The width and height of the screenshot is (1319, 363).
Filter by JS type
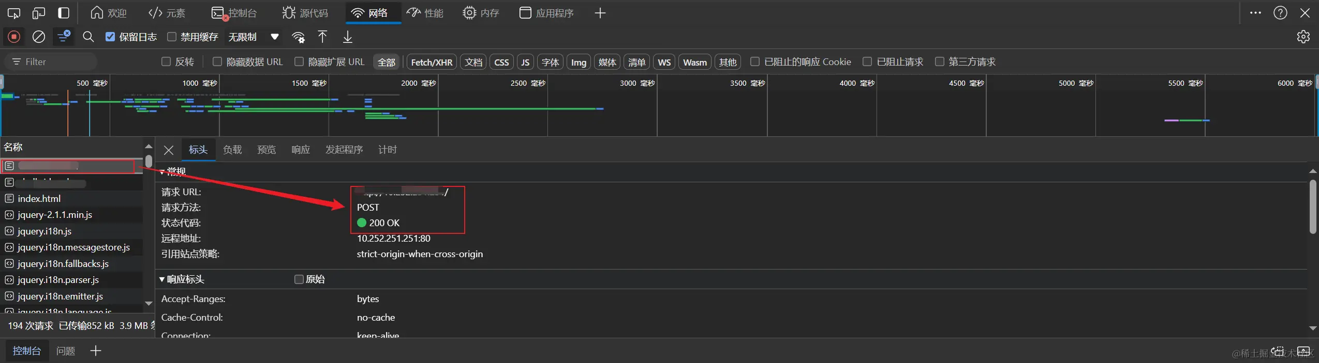click(x=525, y=62)
